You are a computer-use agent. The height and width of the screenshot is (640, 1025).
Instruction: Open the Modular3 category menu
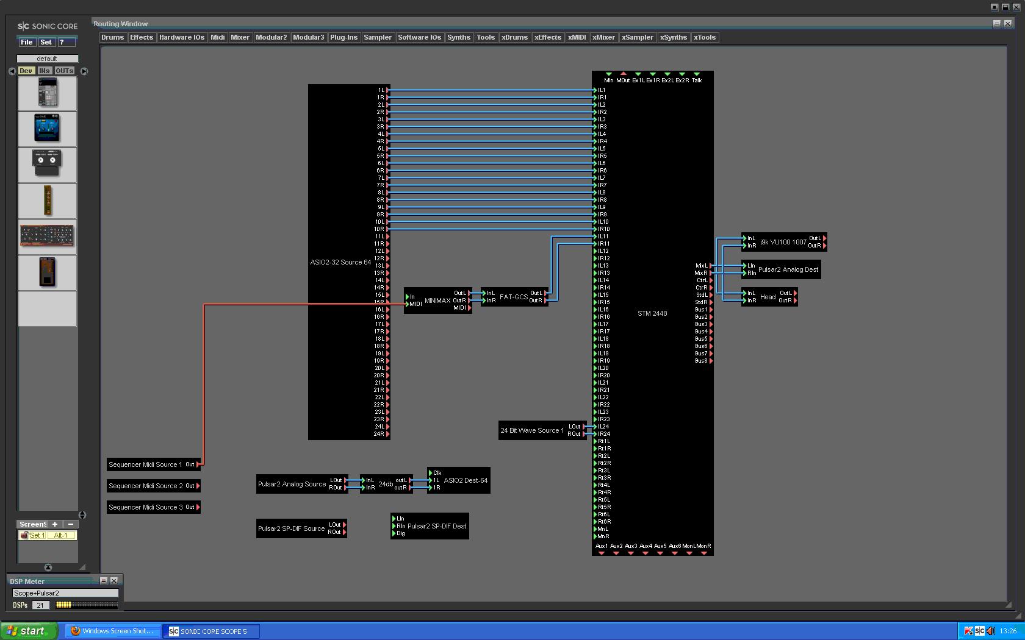pos(309,37)
